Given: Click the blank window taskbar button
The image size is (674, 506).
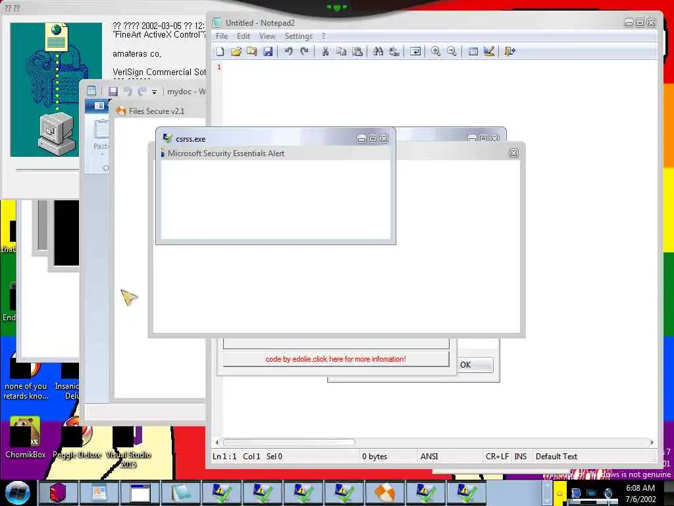Looking at the screenshot, I should [x=140, y=493].
